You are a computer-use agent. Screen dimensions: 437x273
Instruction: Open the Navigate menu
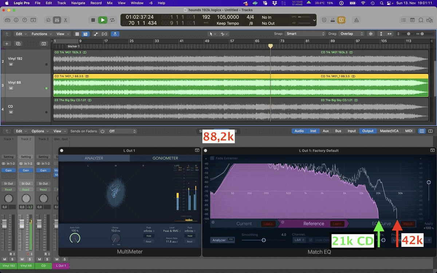78,3
